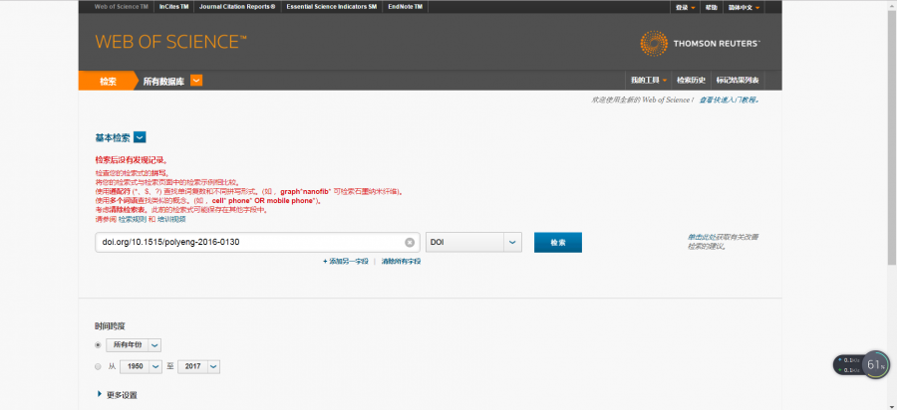Screen dimensions: 897x410
Task: Open the 登录 sign-in dropdown
Action: point(685,7)
